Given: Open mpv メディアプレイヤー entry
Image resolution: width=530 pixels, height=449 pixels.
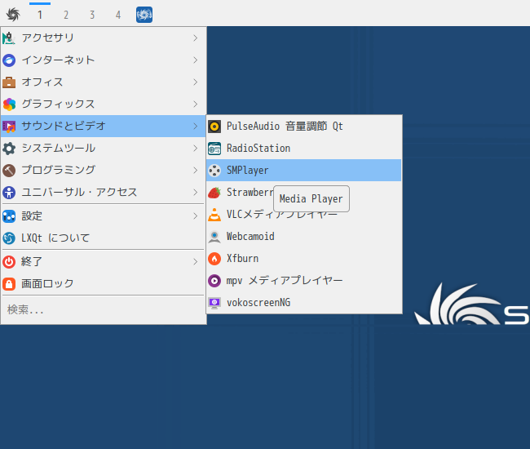Looking at the screenshot, I should 303,281.
